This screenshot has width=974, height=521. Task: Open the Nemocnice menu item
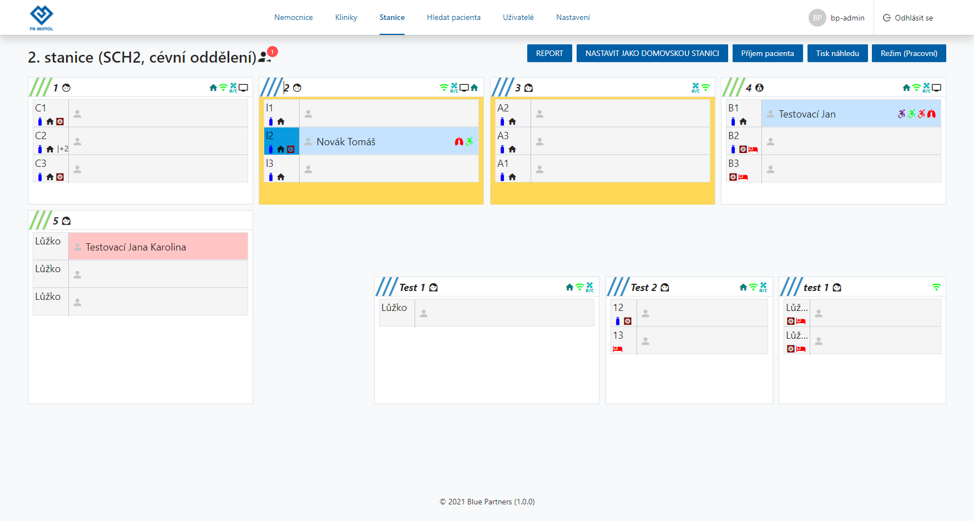[x=294, y=17]
